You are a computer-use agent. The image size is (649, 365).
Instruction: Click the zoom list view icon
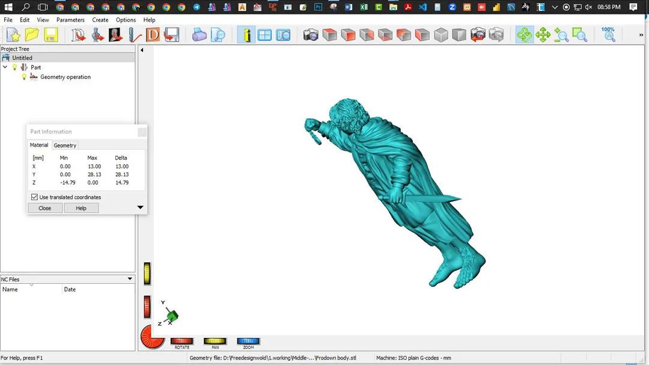point(283,35)
